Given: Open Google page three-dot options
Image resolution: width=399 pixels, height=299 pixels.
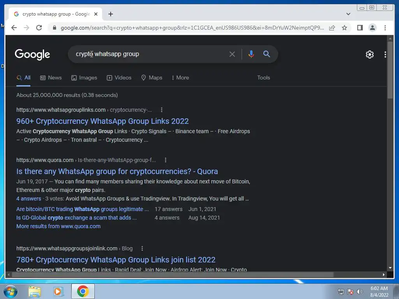Looking at the screenshot, I should coord(385,54).
